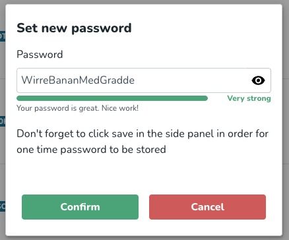Click the save reminder paragraph text
This screenshot has height=240, width=289.
point(143,142)
